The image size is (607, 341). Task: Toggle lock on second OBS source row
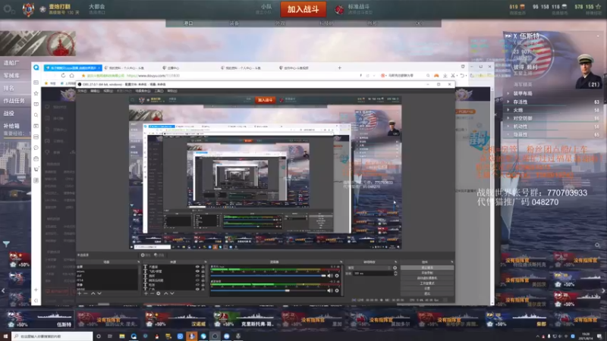(x=203, y=271)
